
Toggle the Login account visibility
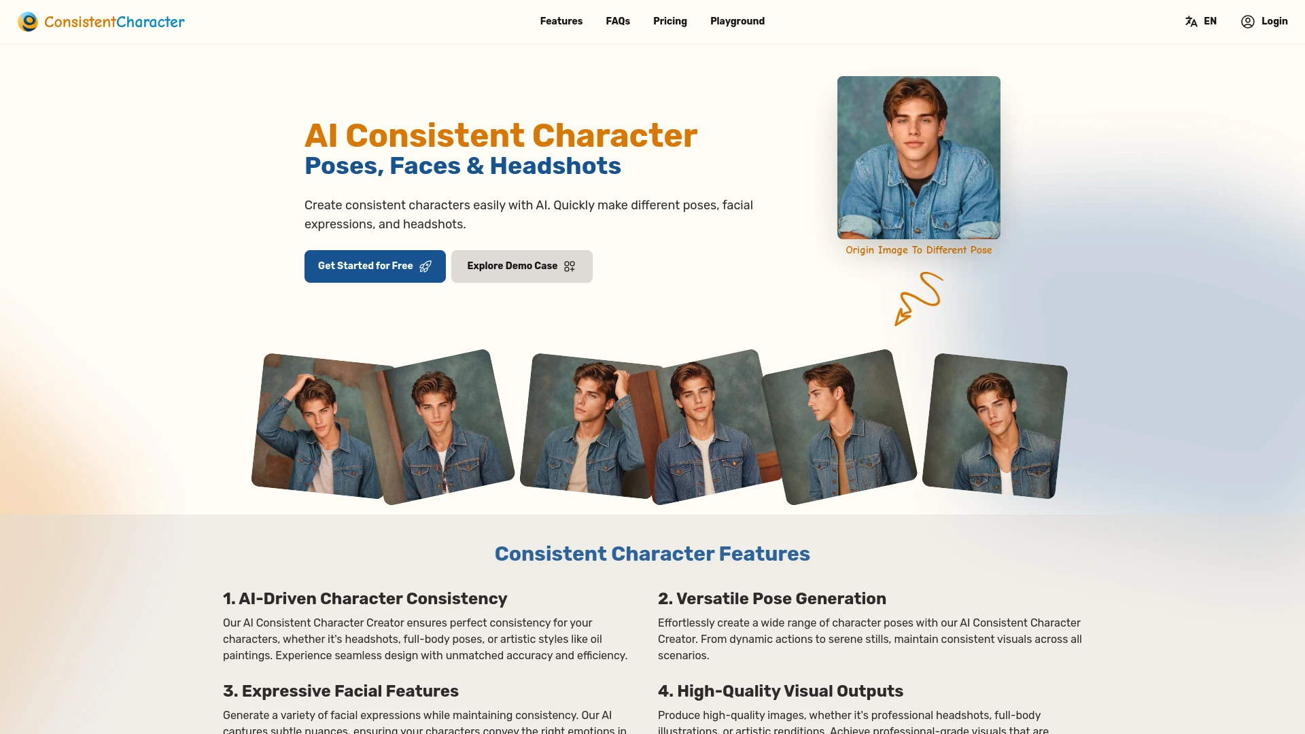tap(1265, 22)
